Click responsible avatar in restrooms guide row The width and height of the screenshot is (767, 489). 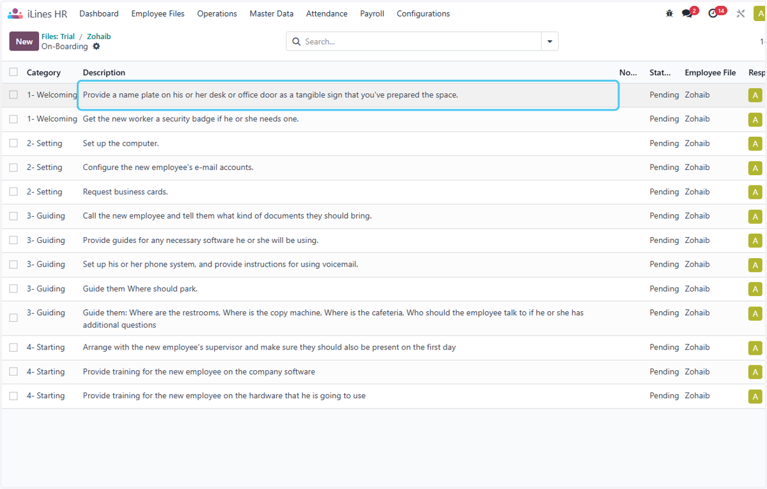755,314
